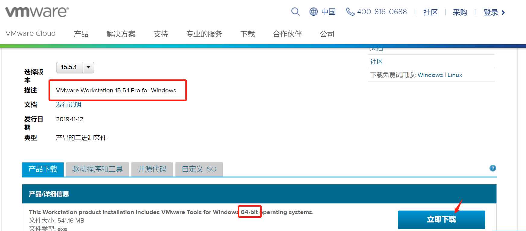Click the 文件大小: 541.16 MB text

pyautogui.click(x=57, y=220)
